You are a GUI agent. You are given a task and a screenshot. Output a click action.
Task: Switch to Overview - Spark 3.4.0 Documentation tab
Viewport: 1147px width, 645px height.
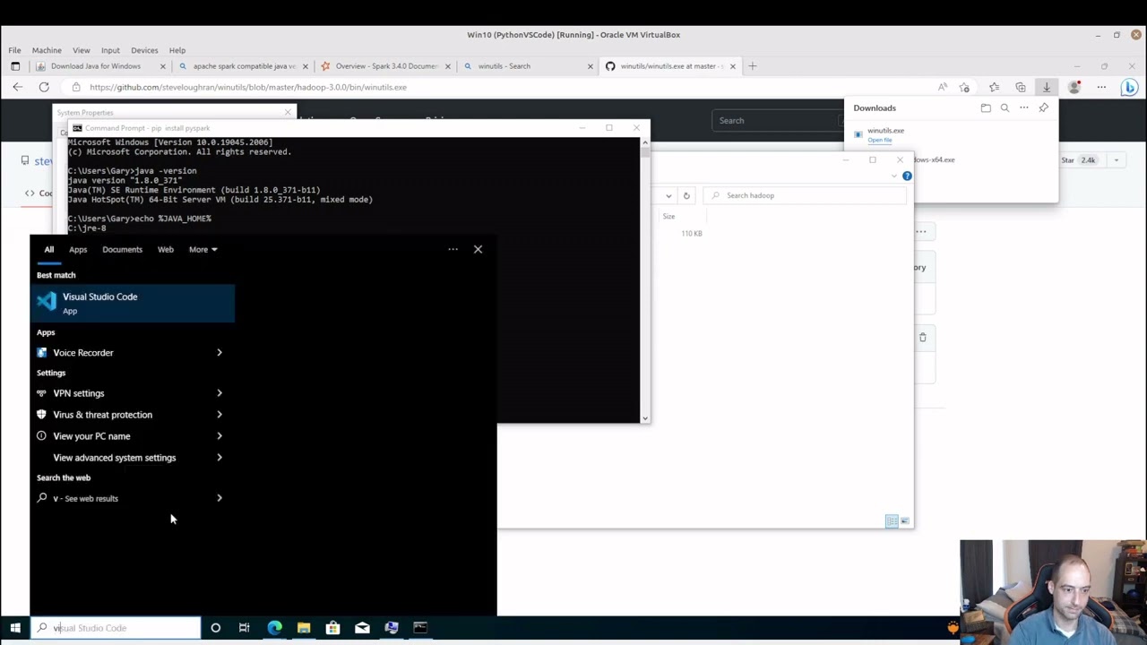pos(386,66)
